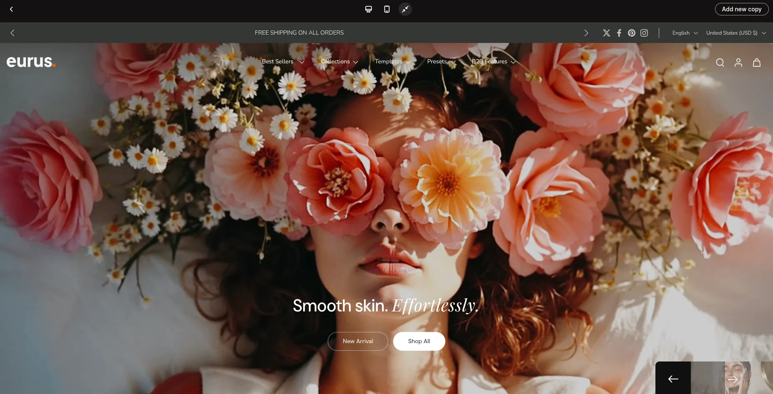Exit fullscreen preview with the collapse icon
Viewport: 773px width, 394px height.
pos(405,9)
